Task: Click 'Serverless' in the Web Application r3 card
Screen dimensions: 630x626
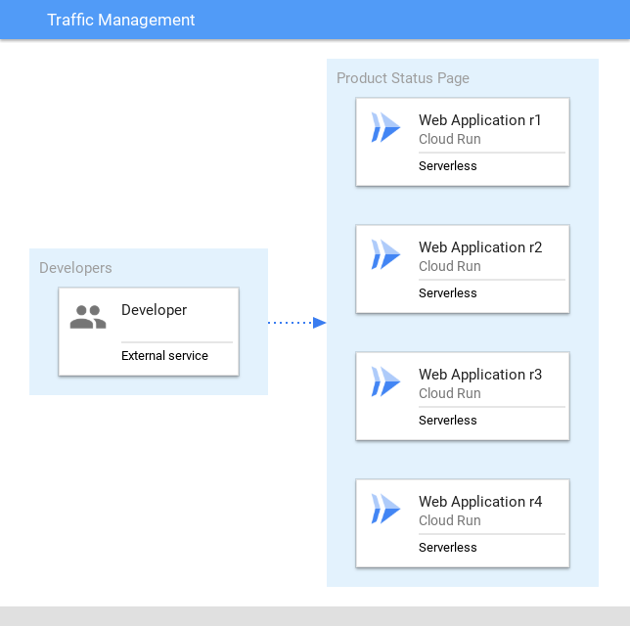Action: (448, 421)
